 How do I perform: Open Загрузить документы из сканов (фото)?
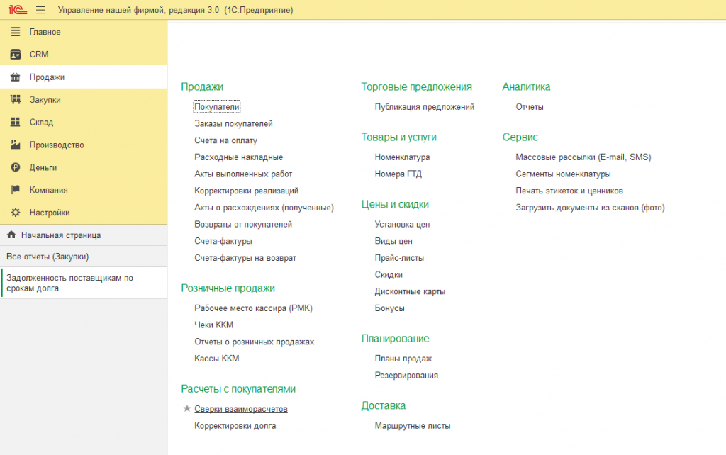click(x=590, y=208)
